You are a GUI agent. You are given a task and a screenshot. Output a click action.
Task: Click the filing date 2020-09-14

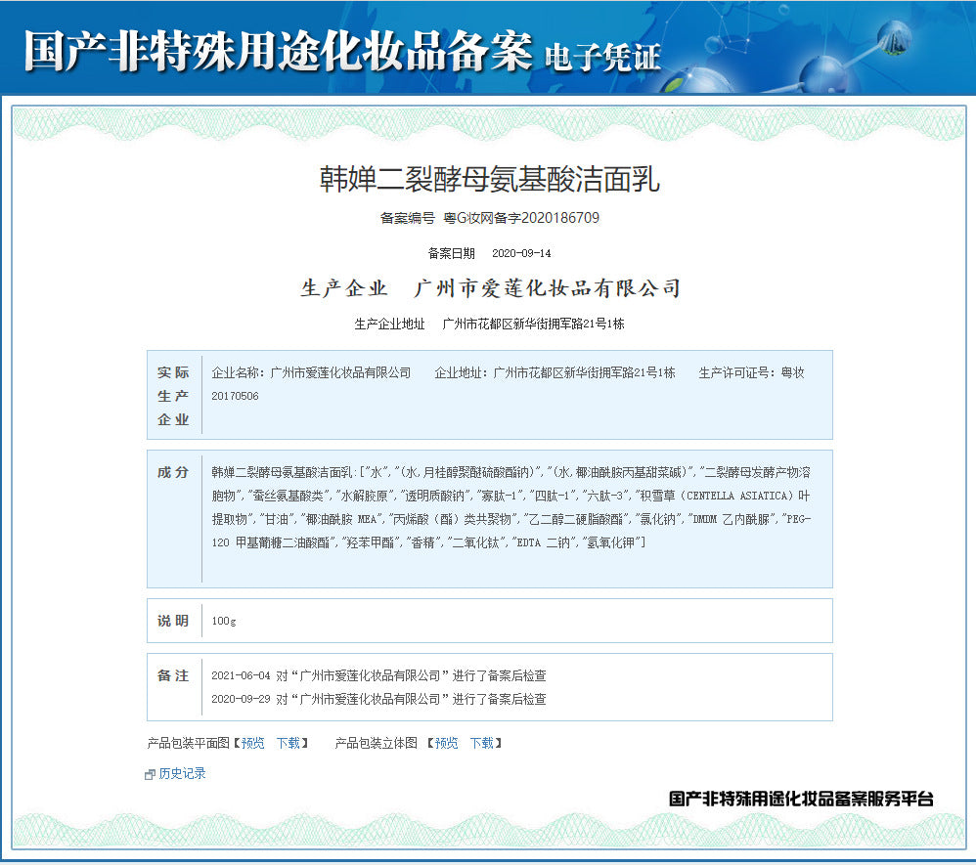tap(521, 253)
